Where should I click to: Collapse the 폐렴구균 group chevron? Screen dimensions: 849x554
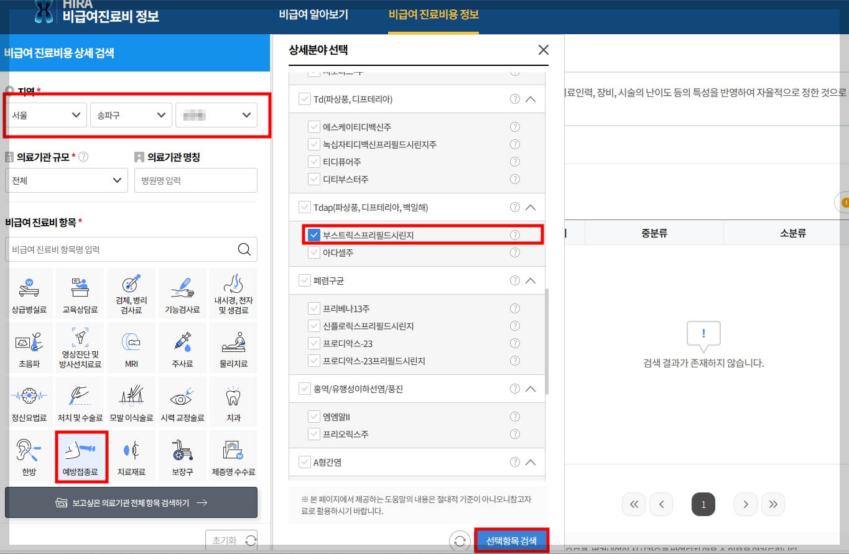tap(531, 280)
